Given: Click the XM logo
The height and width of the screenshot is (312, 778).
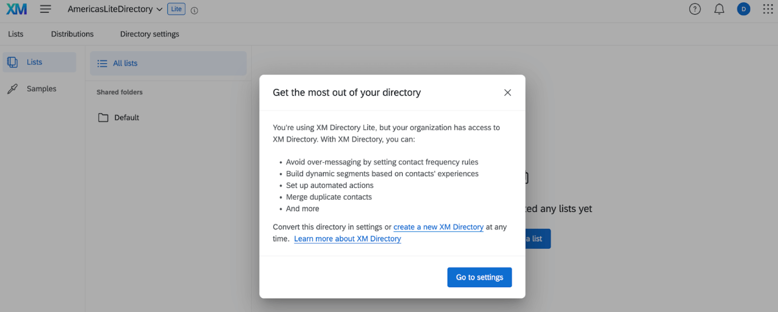Looking at the screenshot, I should 16,9.
